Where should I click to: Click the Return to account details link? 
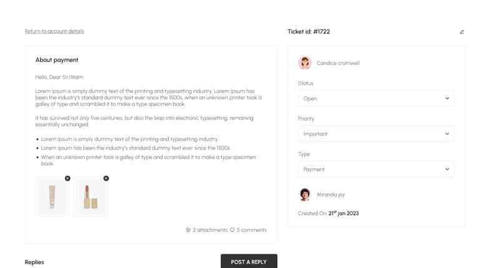[54, 31]
